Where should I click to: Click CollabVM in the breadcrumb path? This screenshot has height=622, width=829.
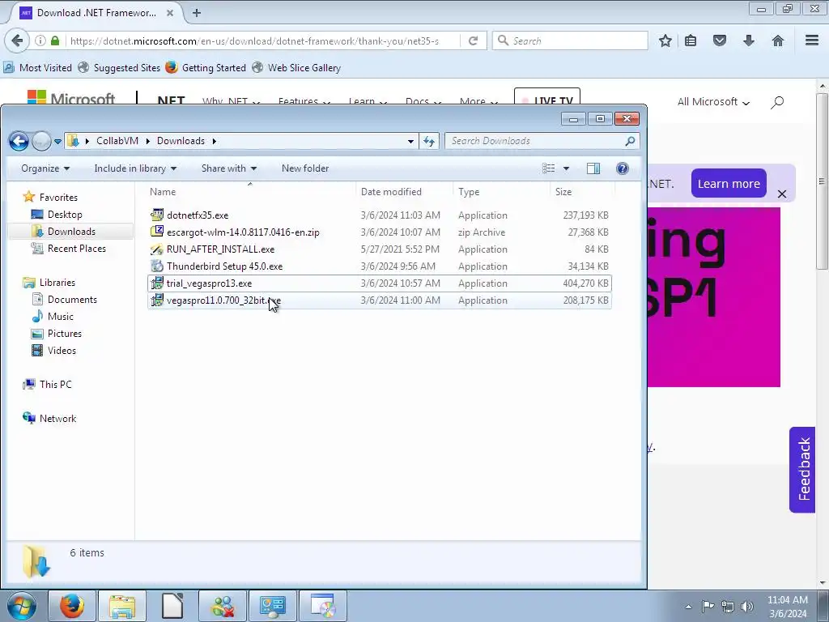[x=117, y=141]
